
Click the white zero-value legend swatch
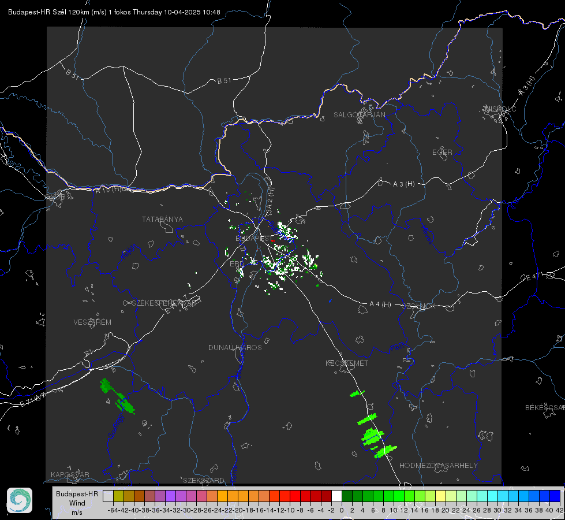[336, 496]
